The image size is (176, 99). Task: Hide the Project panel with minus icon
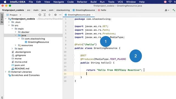pyautogui.click(x=60, y=15)
